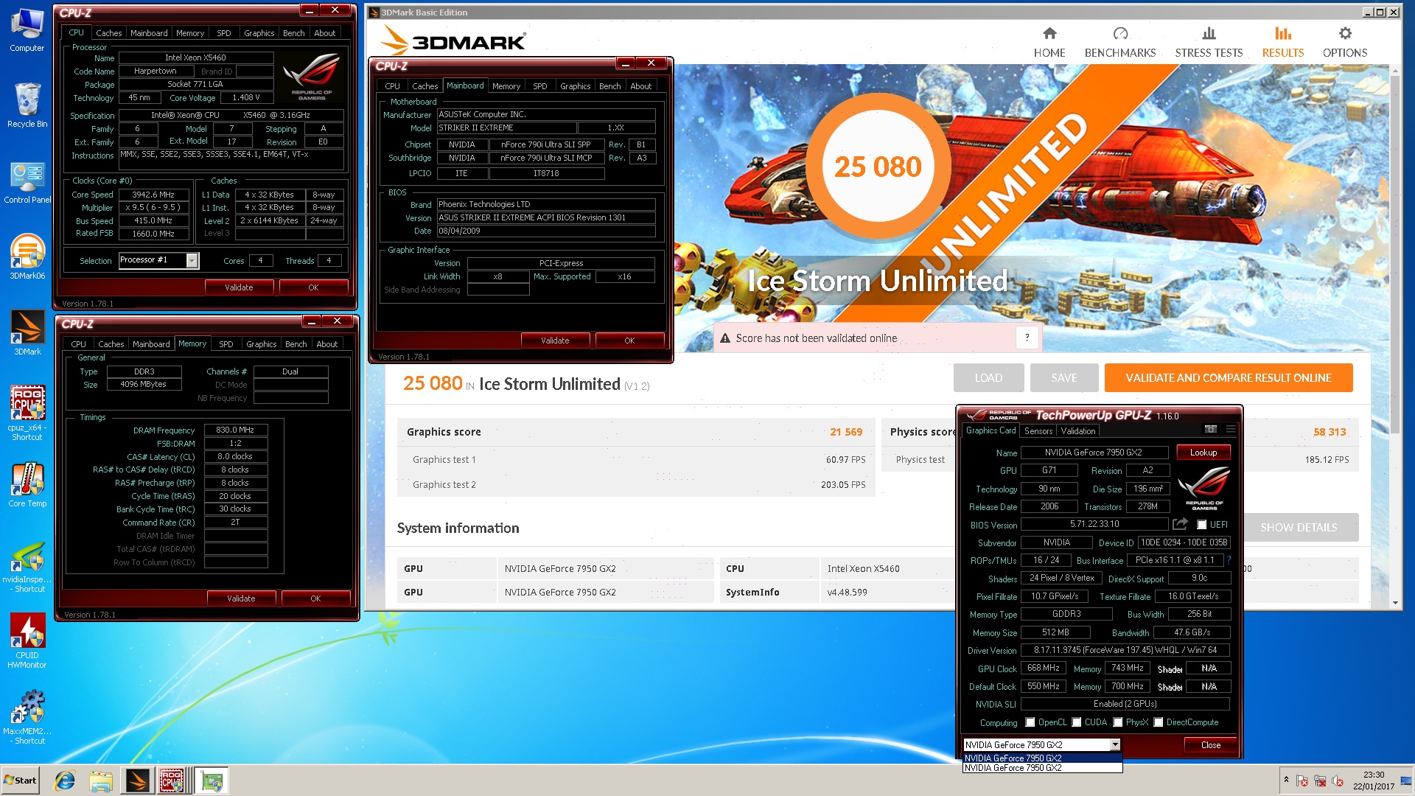Click the Name field Intel Xeon X5460 in CPU-Z
Image resolution: width=1415 pixels, height=796 pixels.
point(196,57)
